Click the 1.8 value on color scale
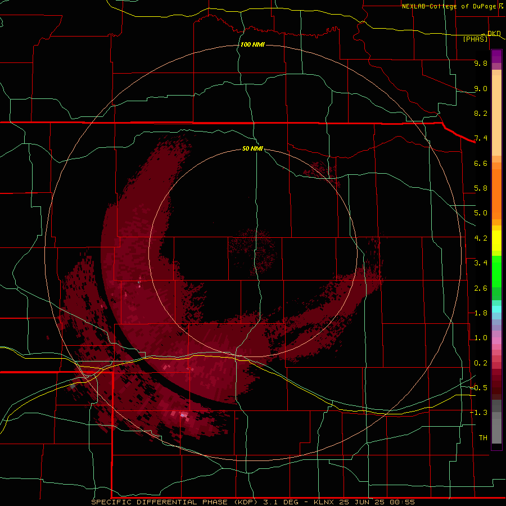This screenshot has height=506, width=506. click(481, 313)
